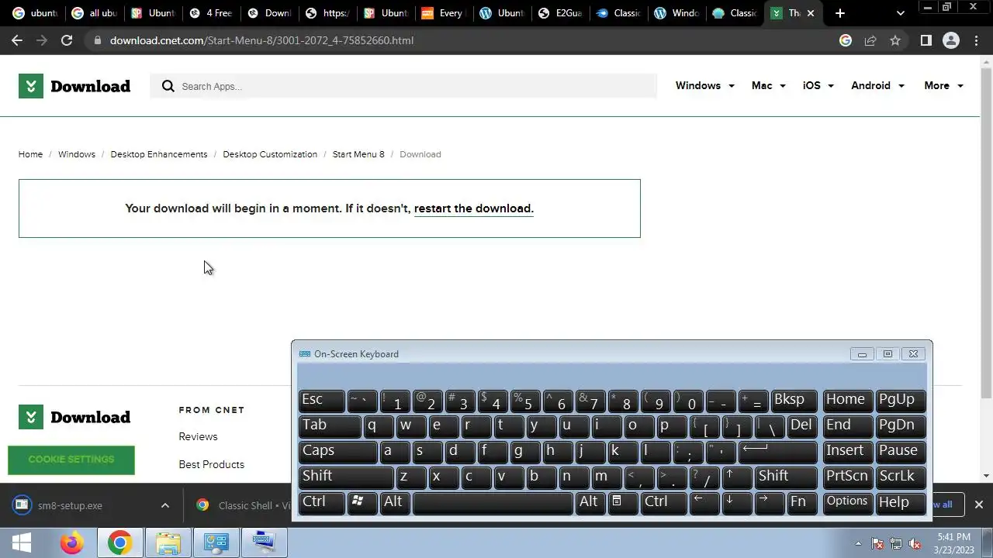Image resolution: width=993 pixels, height=558 pixels.
Task: Open Cookie Settings button
Action: (x=71, y=460)
